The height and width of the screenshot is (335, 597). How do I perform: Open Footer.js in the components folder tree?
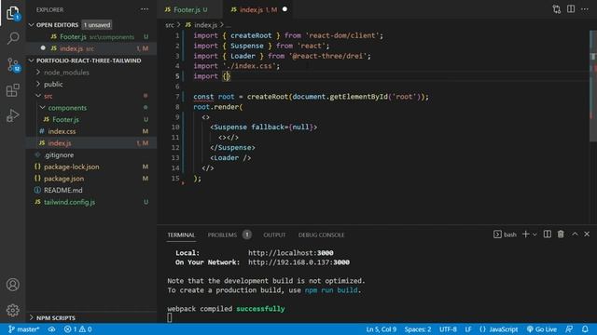(x=65, y=120)
